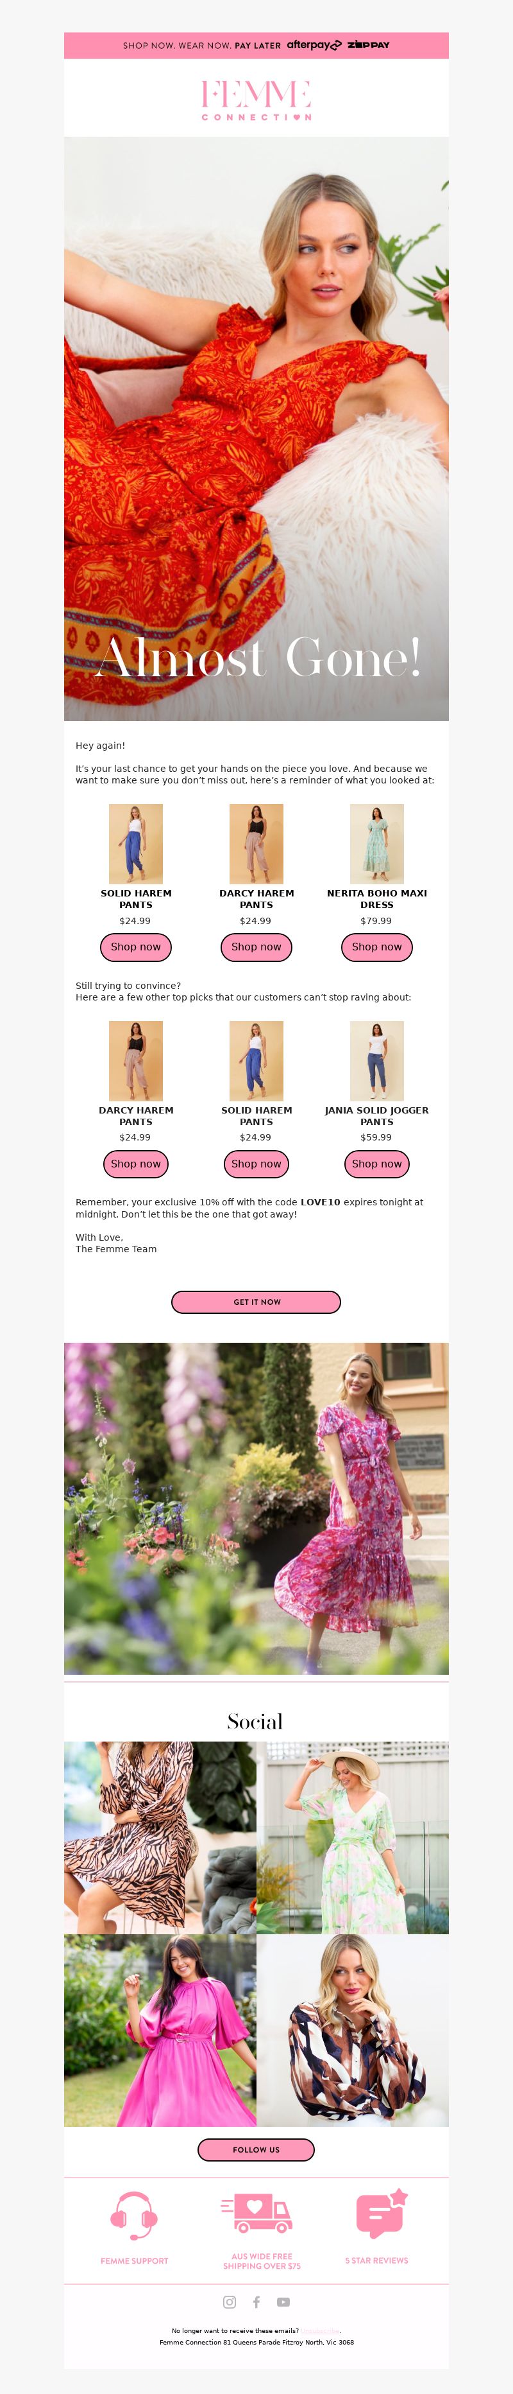This screenshot has width=513, height=2394.
Task: Shop now for Jania Solid Jogger Pants
Action: click(x=376, y=1162)
